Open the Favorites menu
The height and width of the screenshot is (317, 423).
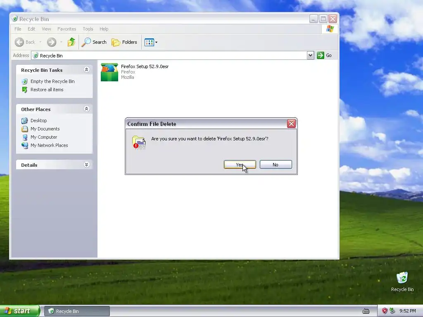point(67,29)
